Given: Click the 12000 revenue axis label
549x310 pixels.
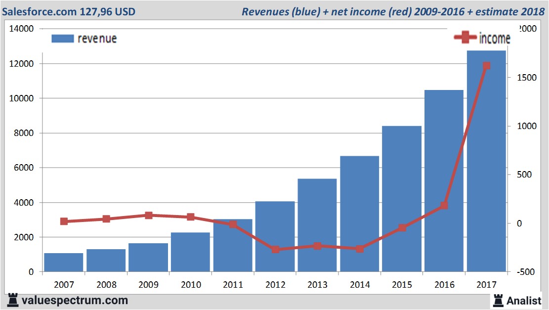Looking at the screenshot, I should click(x=21, y=64).
